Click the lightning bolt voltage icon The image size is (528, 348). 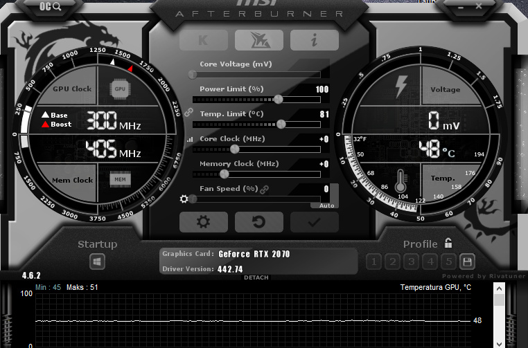coord(401,86)
